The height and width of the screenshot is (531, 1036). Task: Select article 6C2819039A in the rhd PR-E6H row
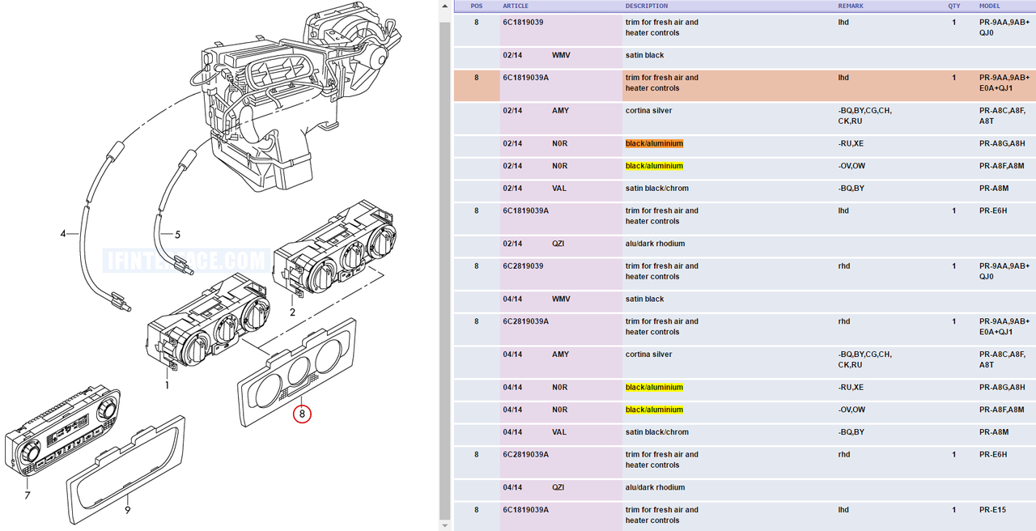[525, 454]
